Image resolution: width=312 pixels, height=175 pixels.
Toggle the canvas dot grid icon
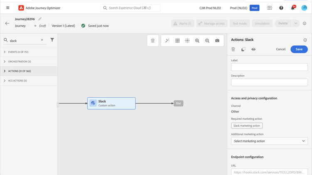click(178, 41)
